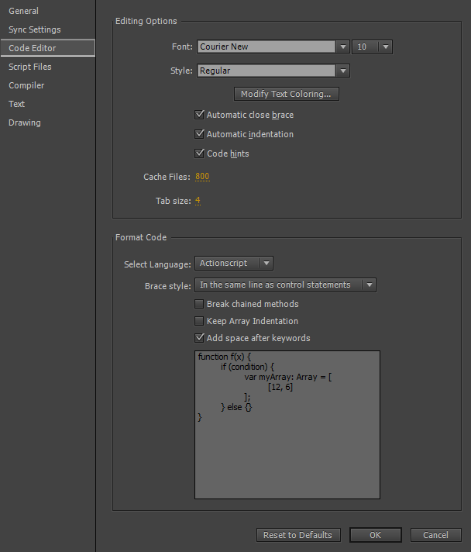The height and width of the screenshot is (552, 471).
Task: Uncheck Add space after keywords
Action: pyautogui.click(x=199, y=338)
